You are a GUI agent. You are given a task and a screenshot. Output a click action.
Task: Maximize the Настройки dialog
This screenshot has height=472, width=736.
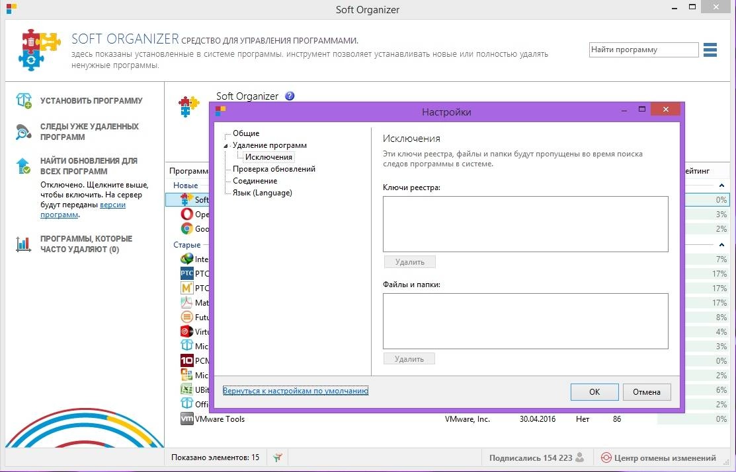(642, 109)
